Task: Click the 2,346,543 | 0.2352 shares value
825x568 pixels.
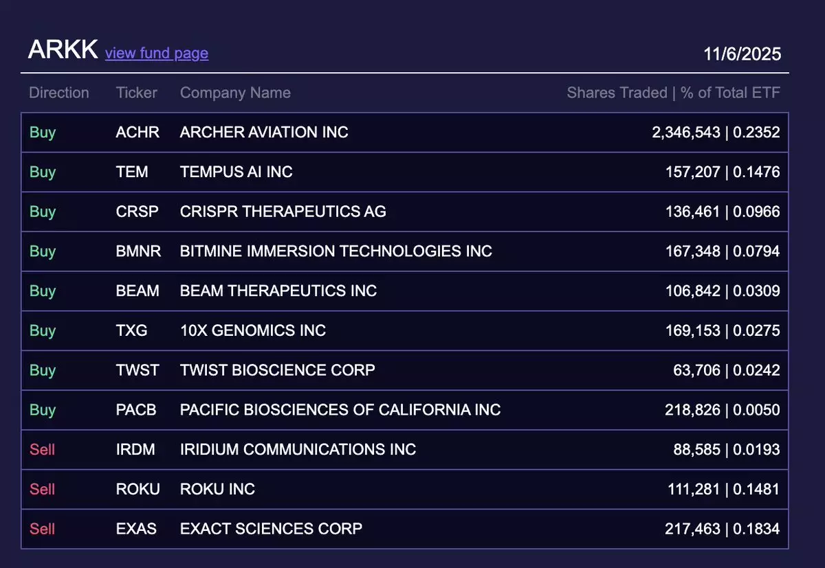Action: pos(716,133)
